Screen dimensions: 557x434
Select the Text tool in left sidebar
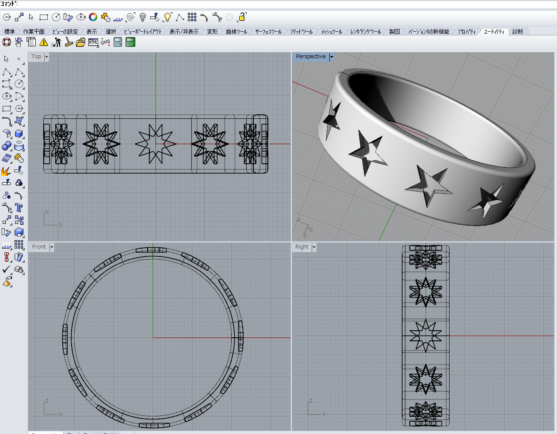(x=19, y=208)
